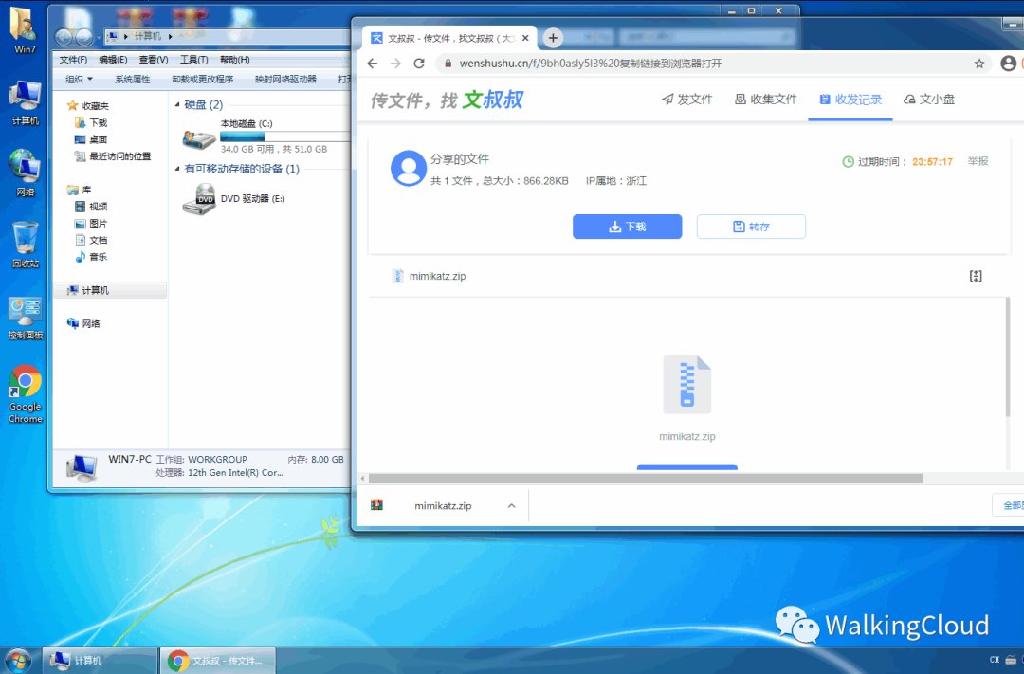
Task: Open the 回收站 recycle bin icon
Action: [25, 245]
